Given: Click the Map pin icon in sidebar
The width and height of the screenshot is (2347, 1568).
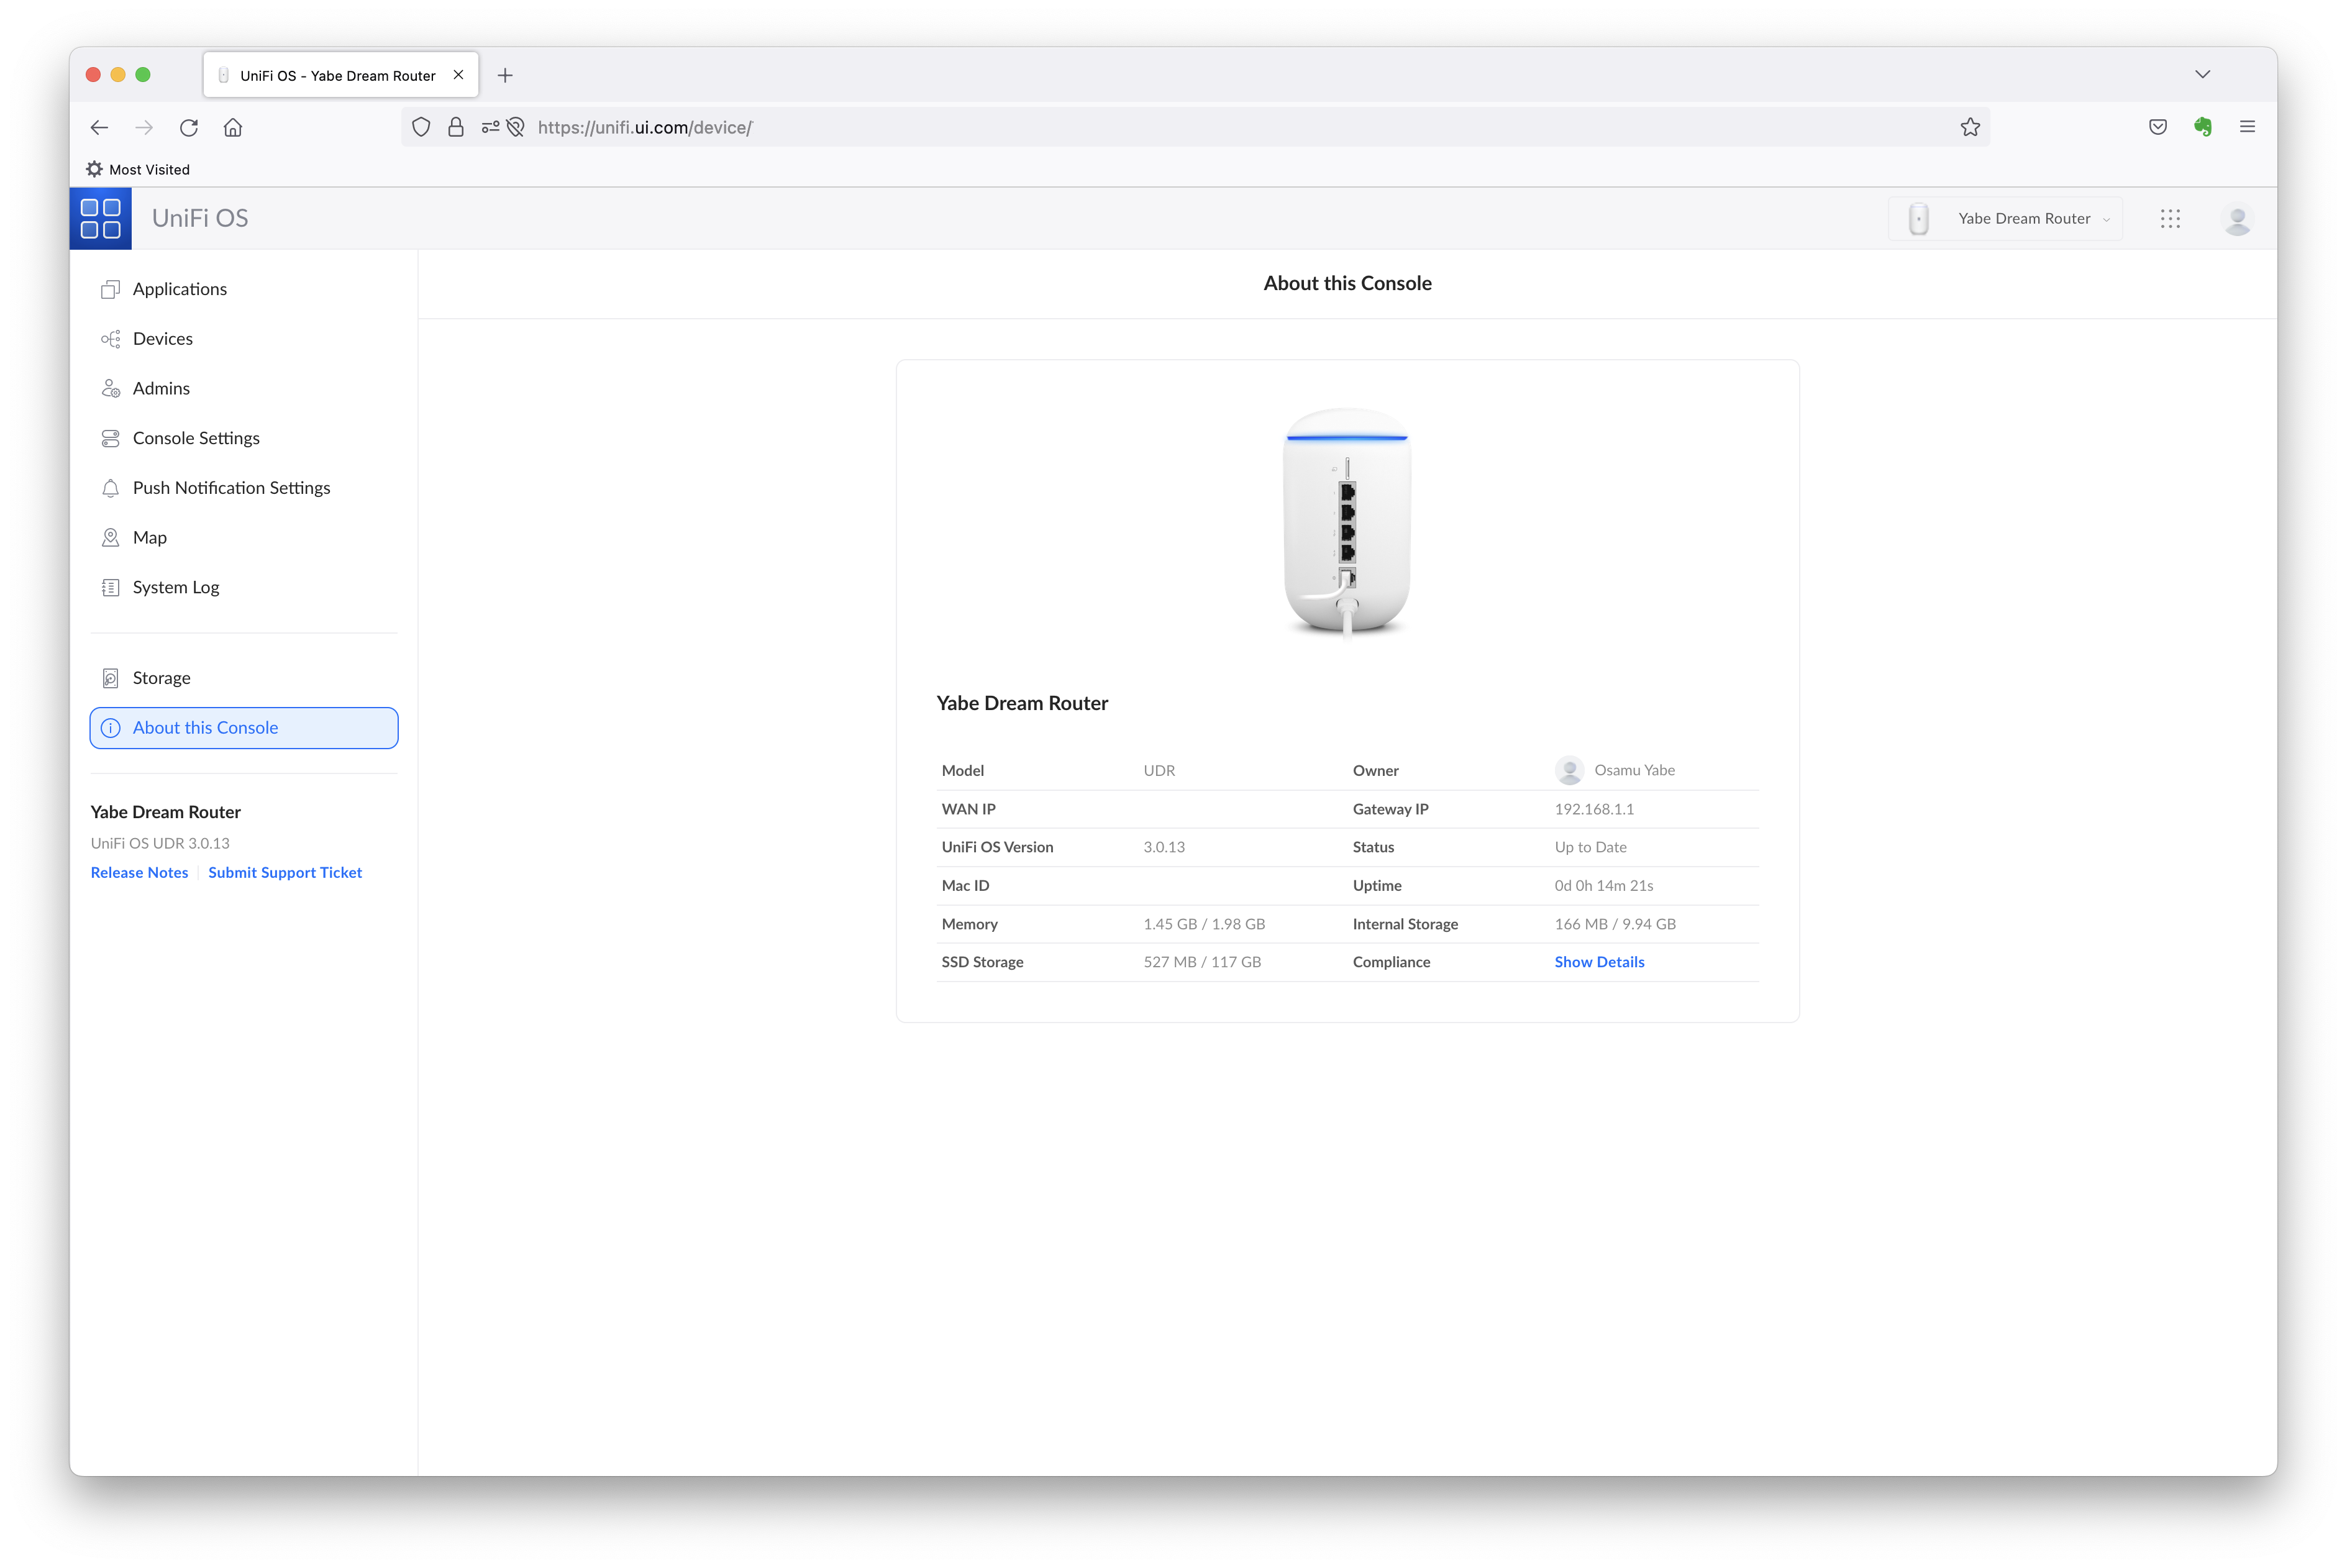Looking at the screenshot, I should coord(110,537).
